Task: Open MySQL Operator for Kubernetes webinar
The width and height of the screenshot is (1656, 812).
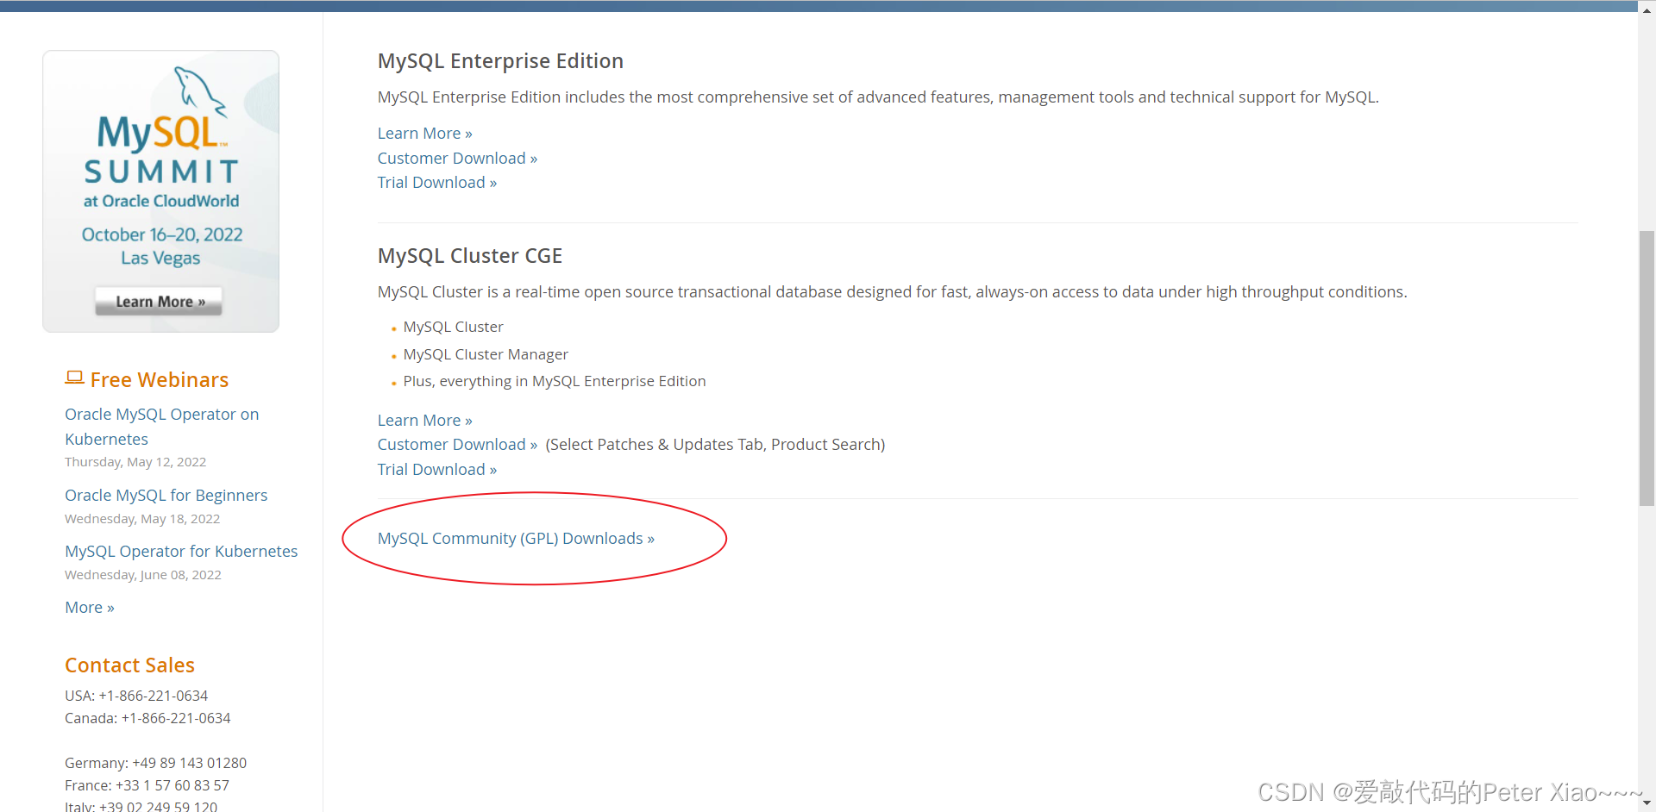Action: (x=181, y=551)
